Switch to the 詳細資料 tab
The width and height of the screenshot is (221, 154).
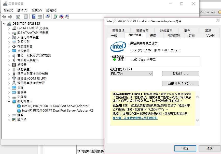[x=166, y=30]
